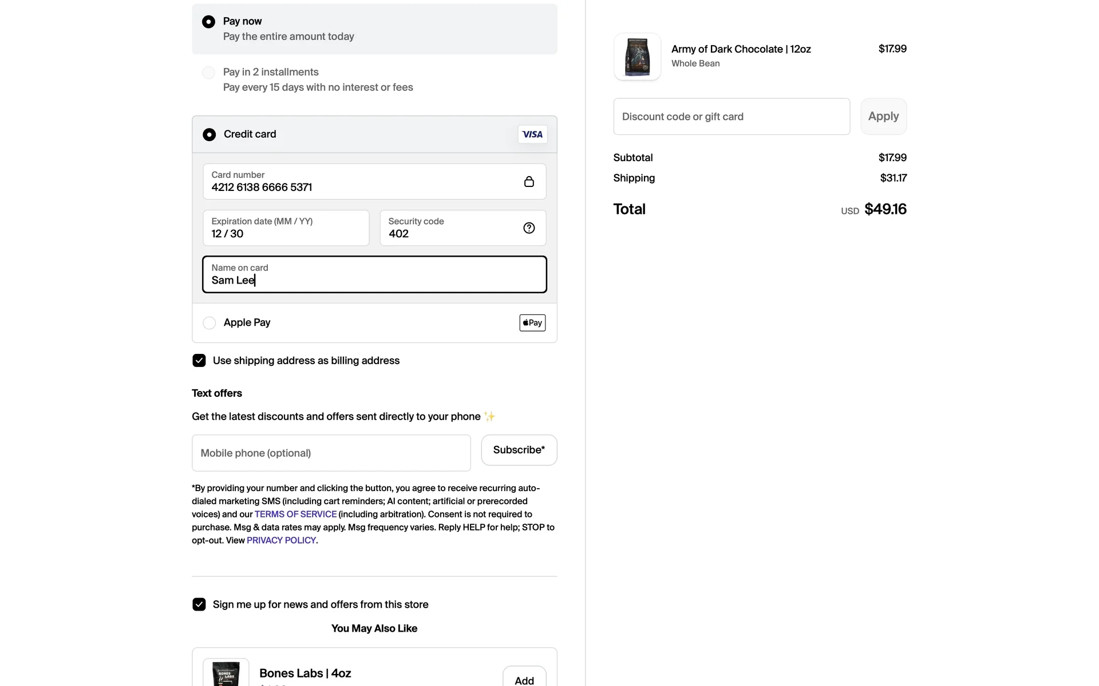The image size is (1099, 686).
Task: Focus the discount code or gift card field
Action: coord(731,117)
